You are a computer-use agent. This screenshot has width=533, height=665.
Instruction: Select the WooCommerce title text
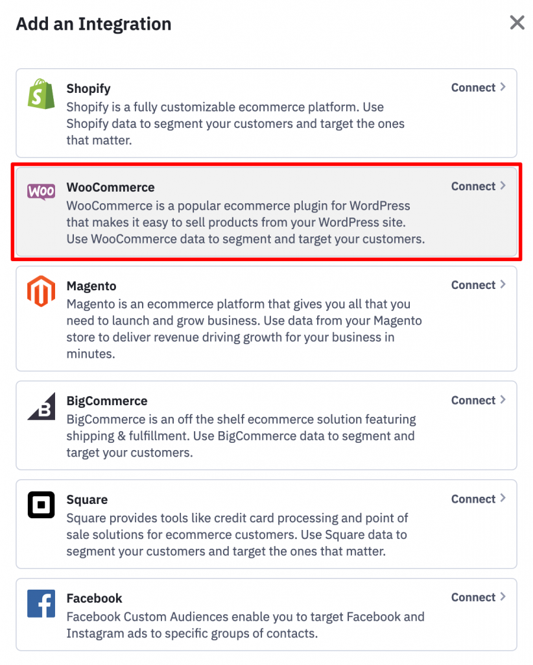tap(110, 188)
